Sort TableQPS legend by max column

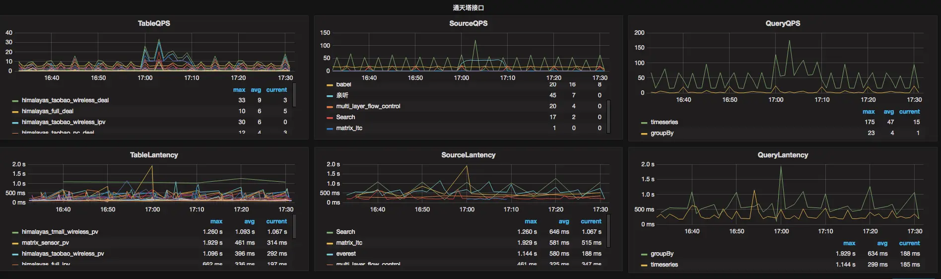239,90
